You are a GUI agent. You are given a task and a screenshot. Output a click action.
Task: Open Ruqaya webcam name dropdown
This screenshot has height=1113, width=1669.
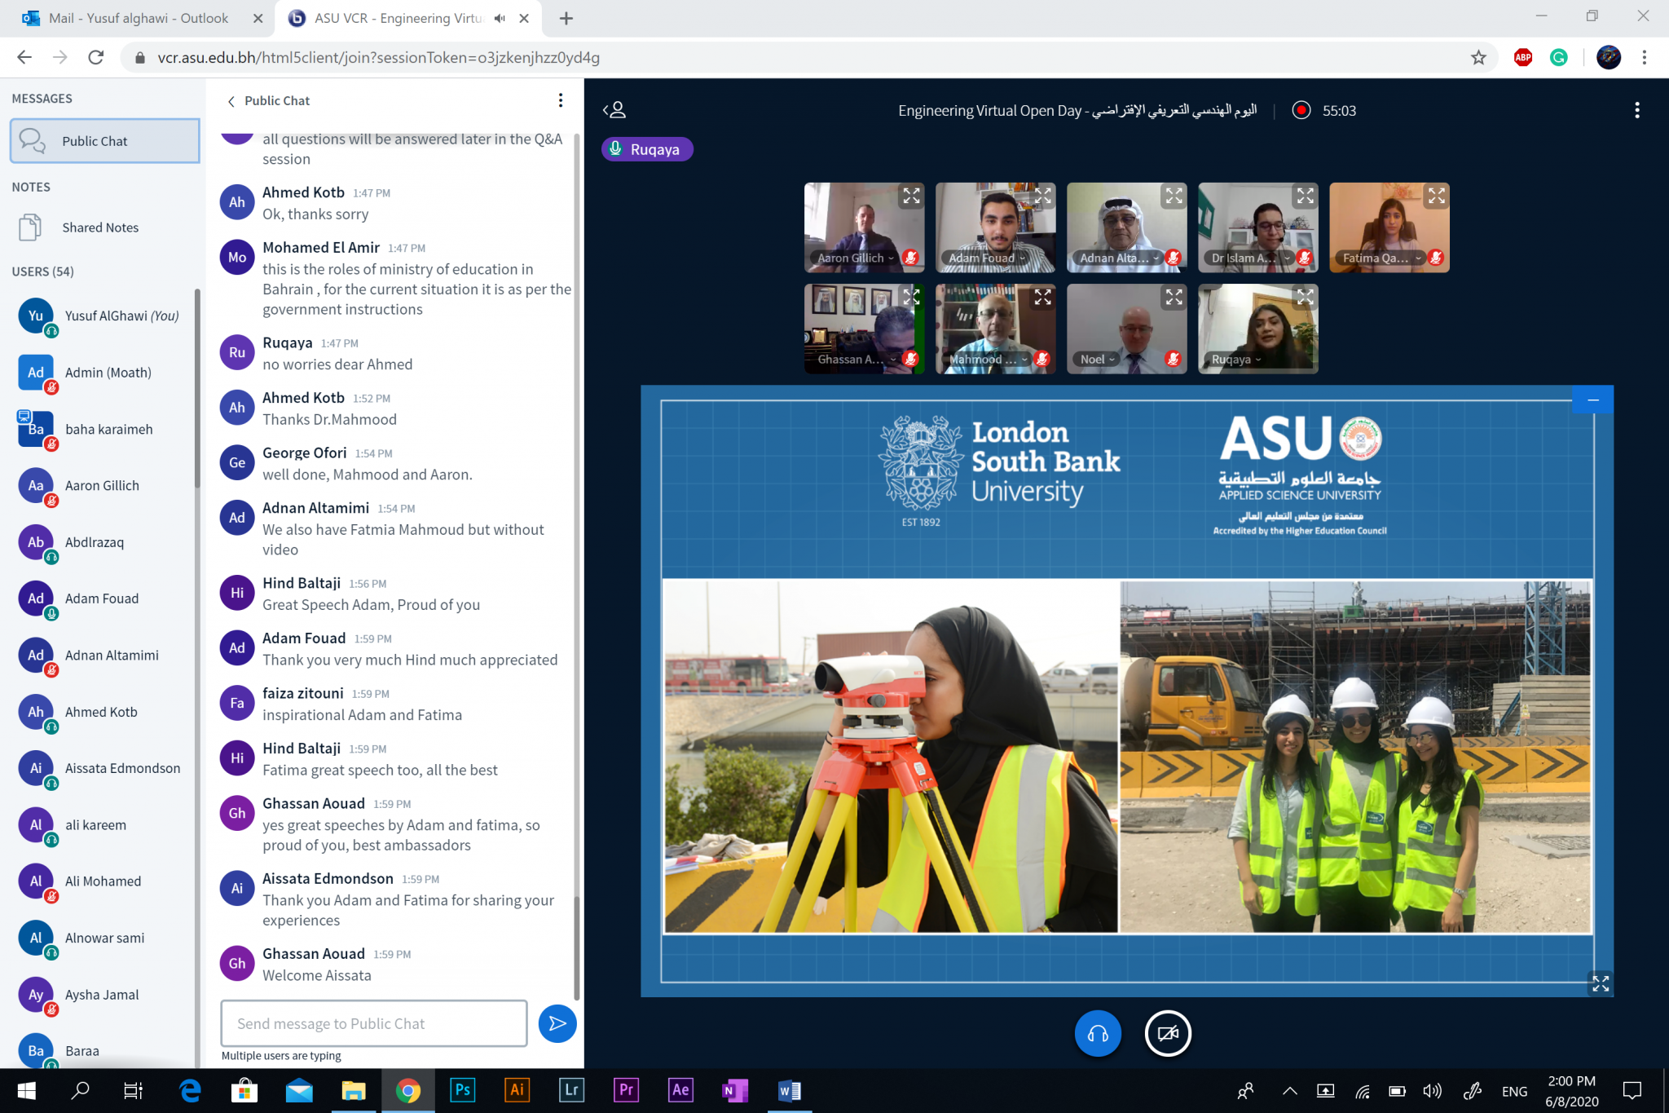[1235, 359]
